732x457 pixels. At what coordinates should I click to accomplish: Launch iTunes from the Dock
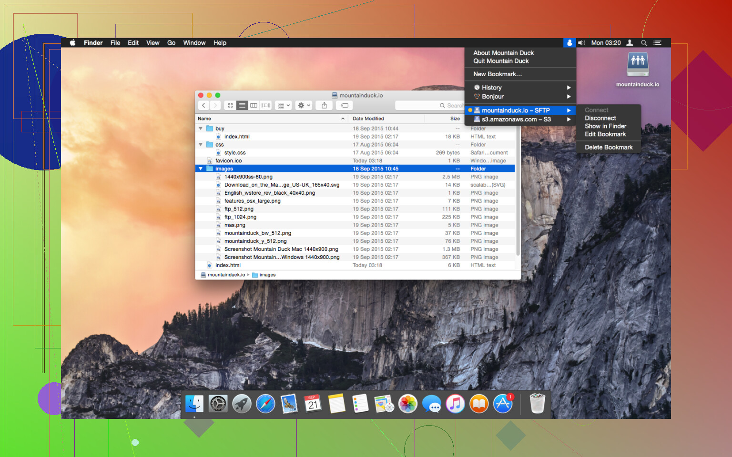455,404
